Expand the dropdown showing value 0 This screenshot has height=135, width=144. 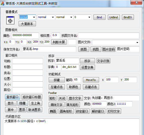[x=89, y=17]
